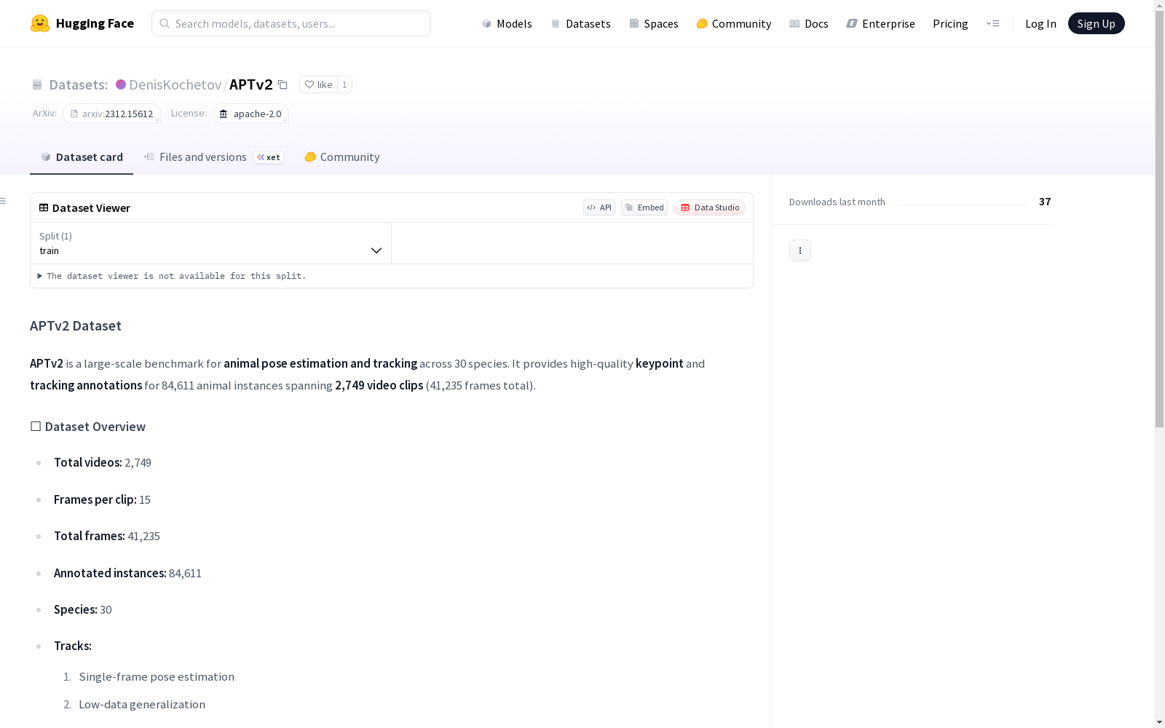Screen dimensions: 1165x728
Task: Open Spaces in the top navigation
Action: pyautogui.click(x=653, y=23)
